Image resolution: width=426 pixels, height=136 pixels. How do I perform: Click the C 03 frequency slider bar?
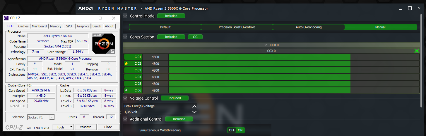pyautogui.click(x=294, y=70)
